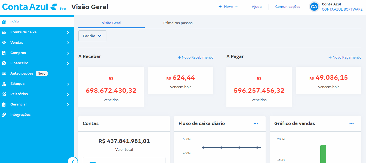The width and height of the screenshot is (366, 163).
Task: Click the Contas total R$ 437.841.981,01
Action: pyautogui.click(x=124, y=141)
